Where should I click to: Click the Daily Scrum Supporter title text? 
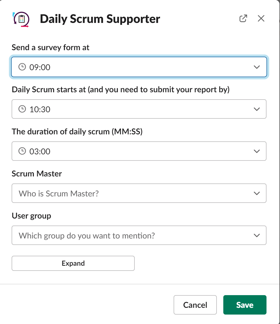click(100, 19)
